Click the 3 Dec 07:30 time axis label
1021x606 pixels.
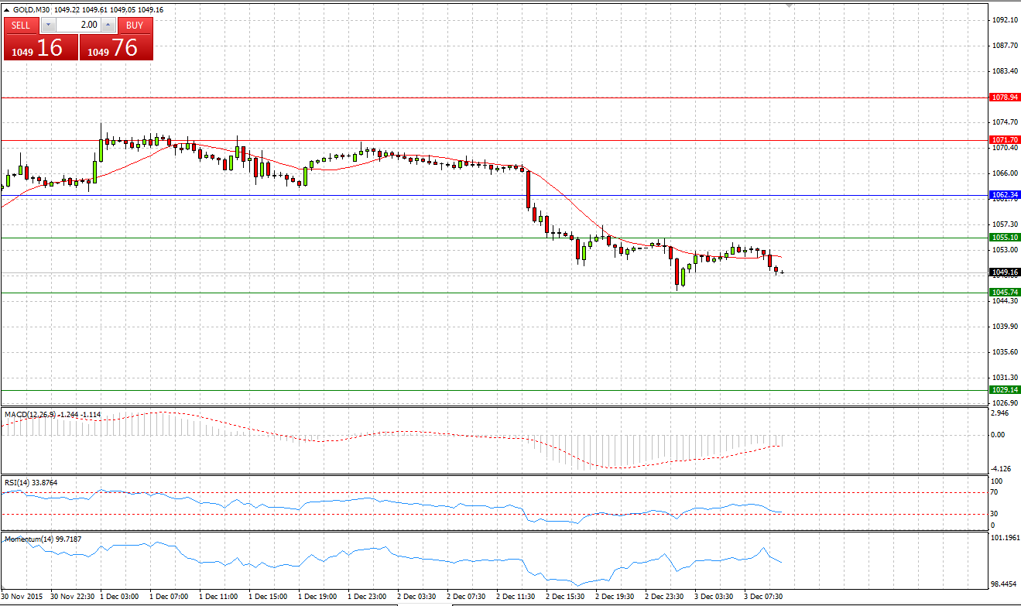point(764,597)
